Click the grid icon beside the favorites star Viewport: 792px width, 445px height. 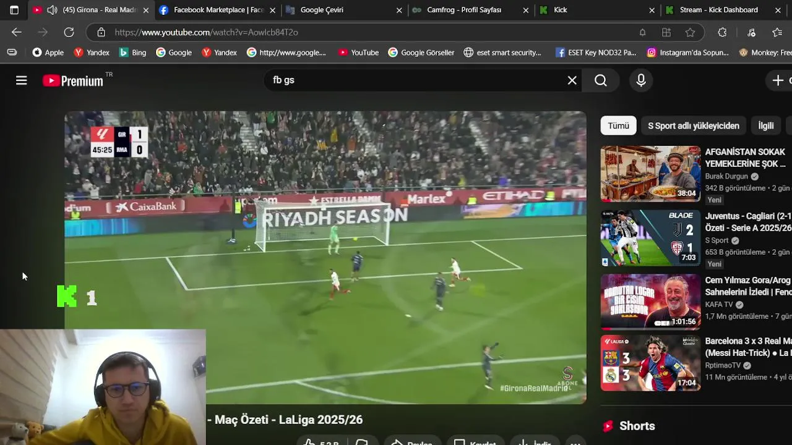coord(666,32)
